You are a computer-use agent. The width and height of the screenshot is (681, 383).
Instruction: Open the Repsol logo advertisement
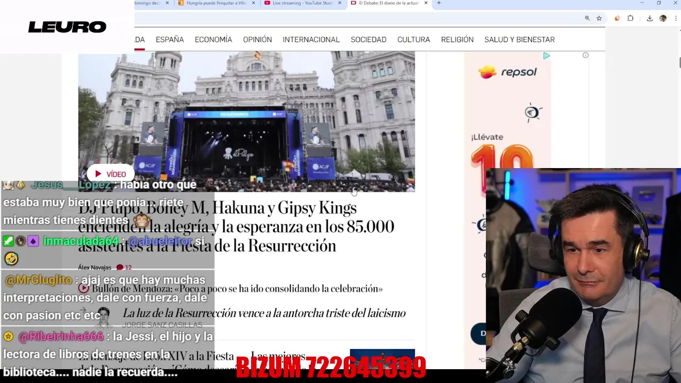[x=508, y=72]
